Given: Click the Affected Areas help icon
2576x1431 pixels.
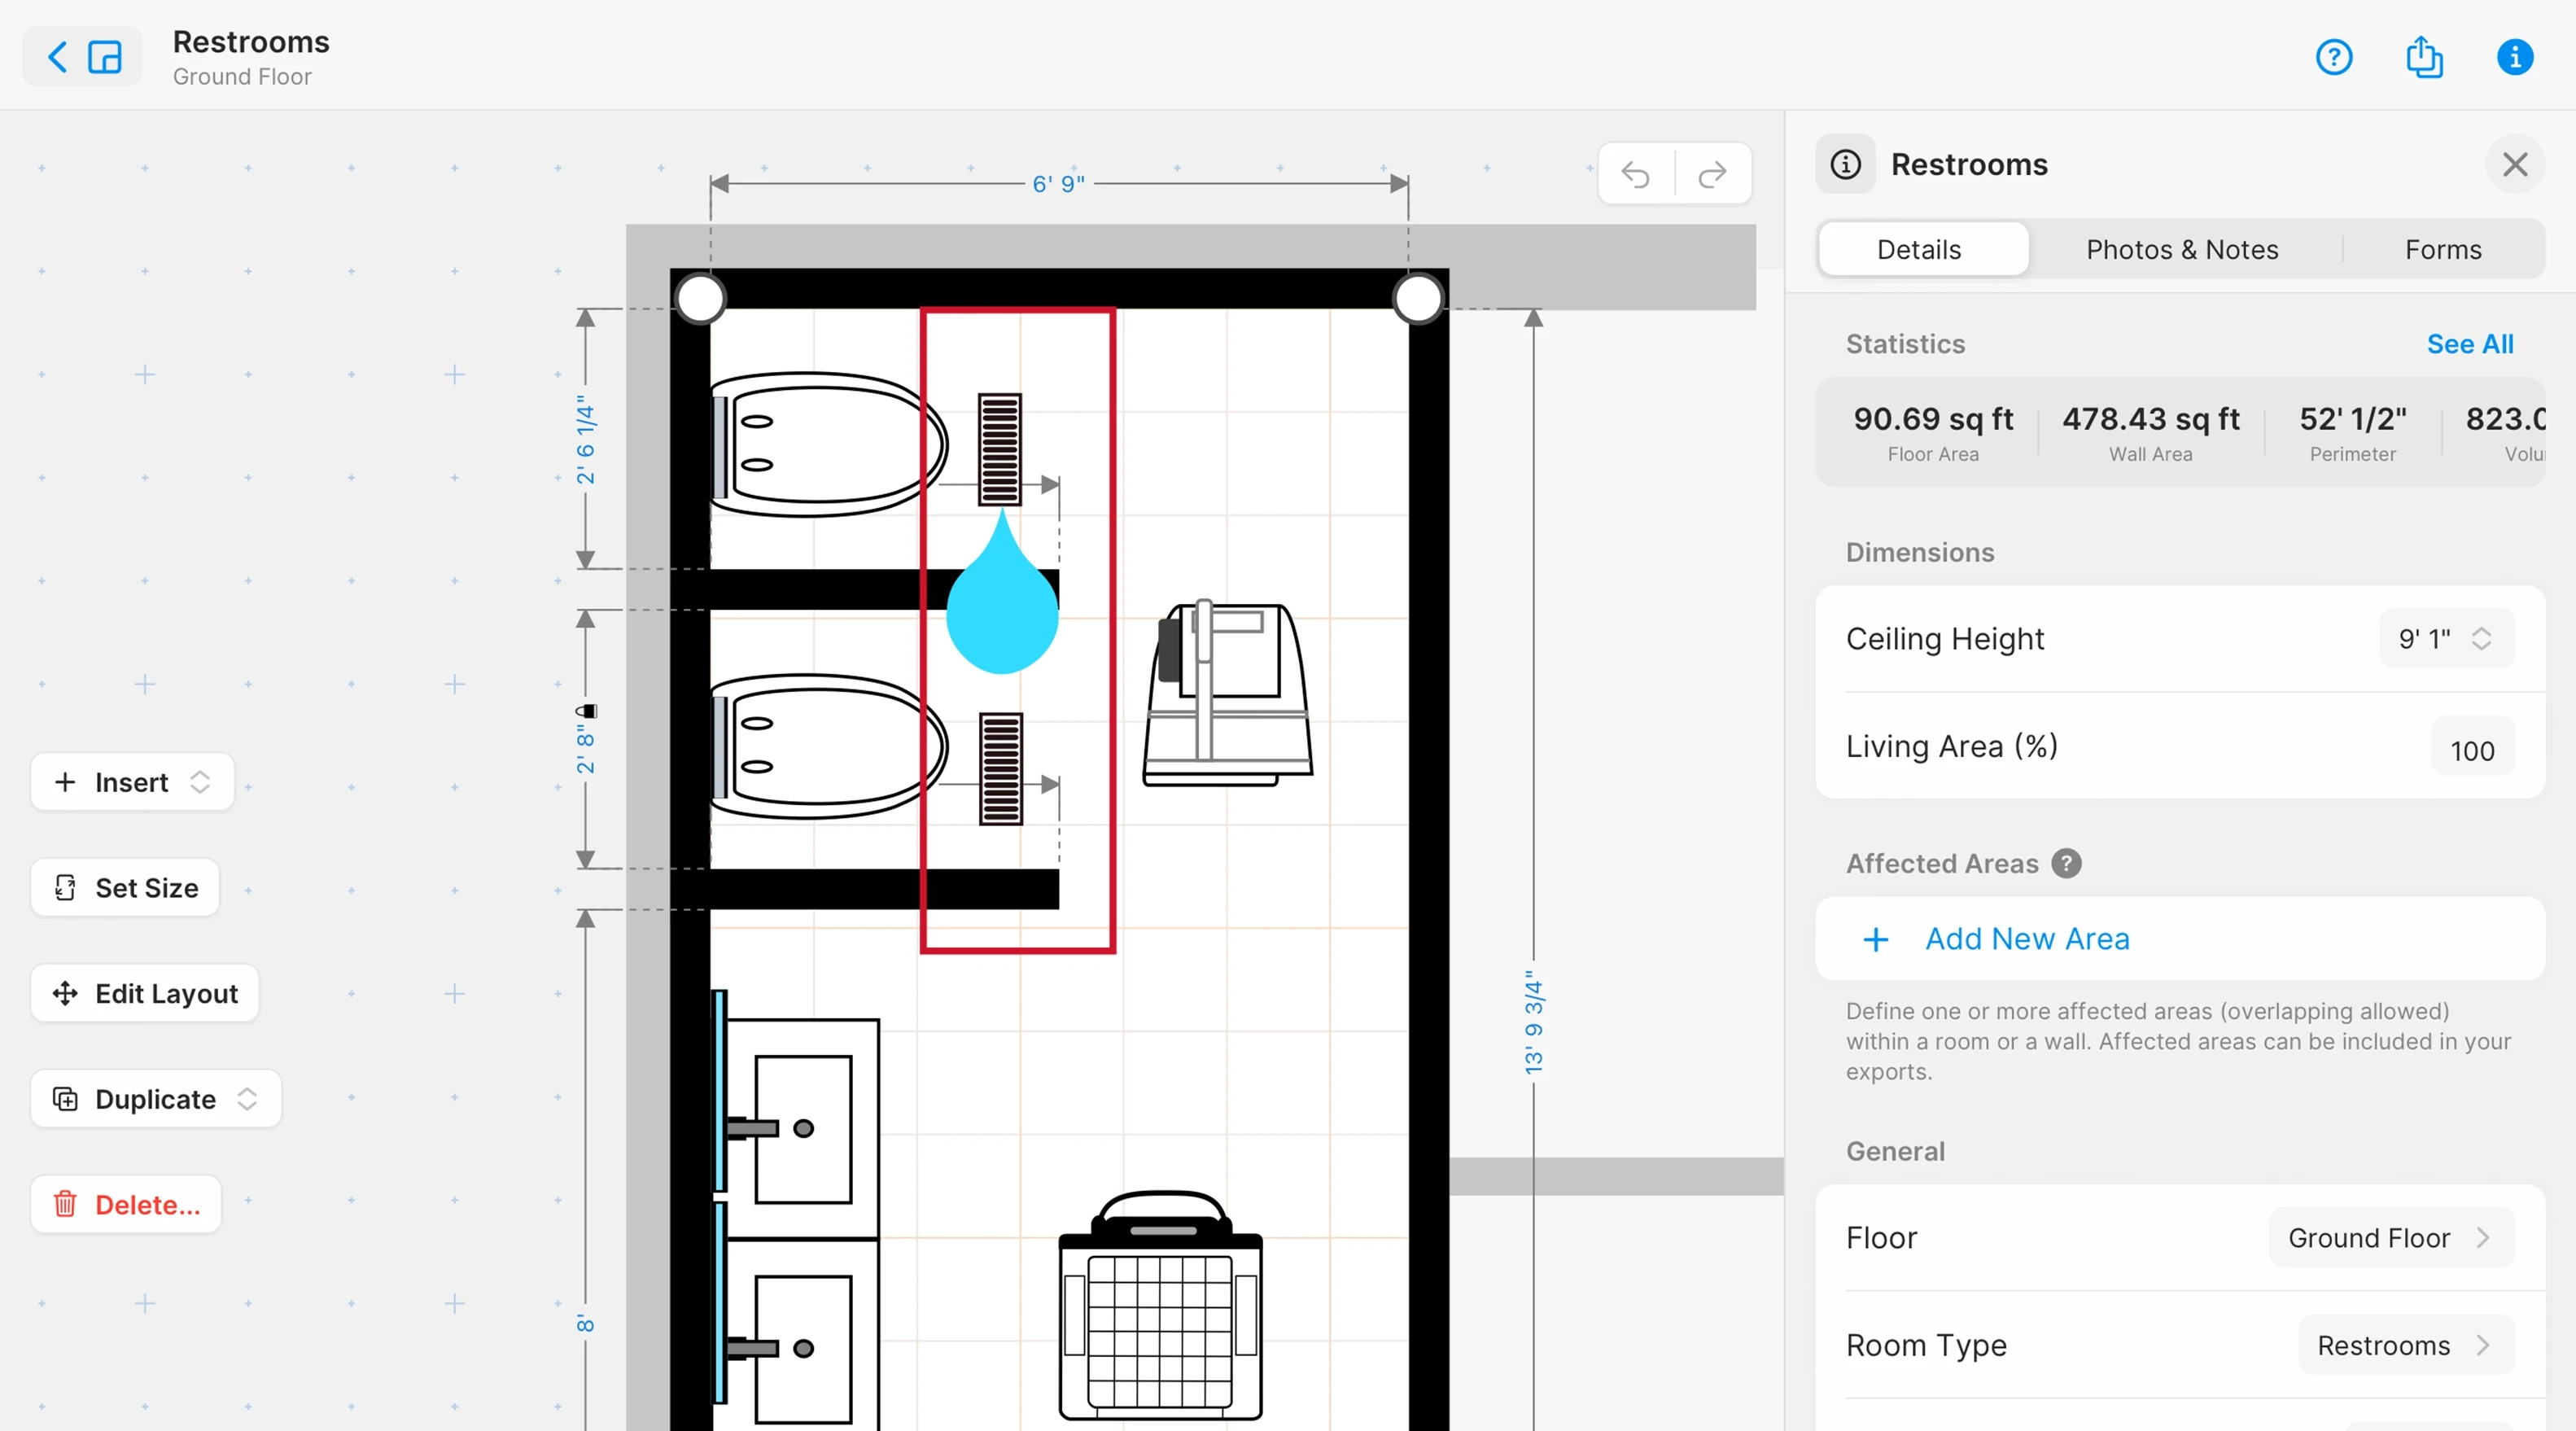Looking at the screenshot, I should tap(2066, 863).
